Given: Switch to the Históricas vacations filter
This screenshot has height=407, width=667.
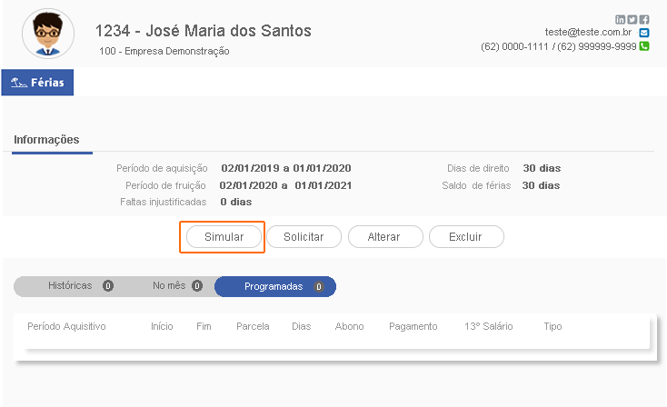Looking at the screenshot, I should pos(70,286).
